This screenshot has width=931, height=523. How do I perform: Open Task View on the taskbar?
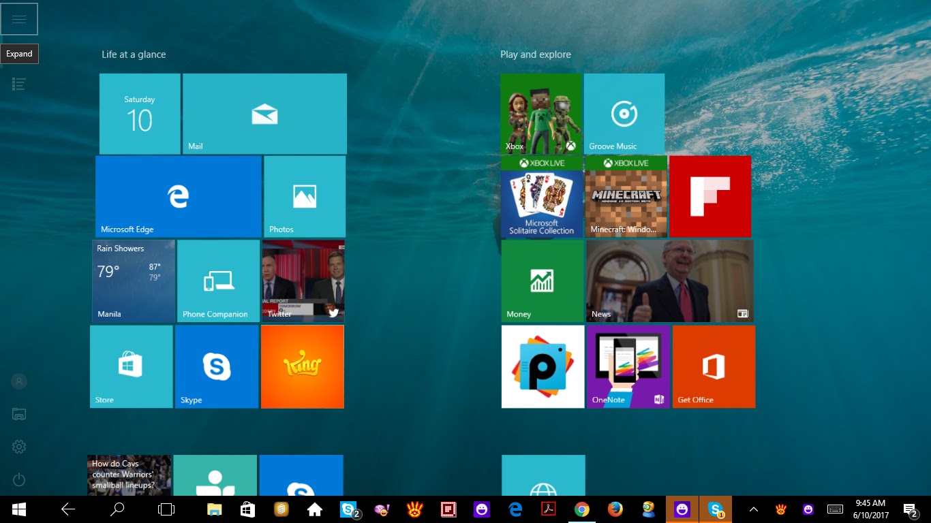(x=166, y=509)
